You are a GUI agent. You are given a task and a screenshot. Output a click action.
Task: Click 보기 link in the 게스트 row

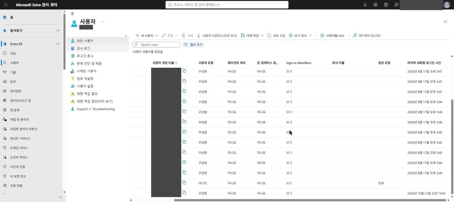pos(289,183)
